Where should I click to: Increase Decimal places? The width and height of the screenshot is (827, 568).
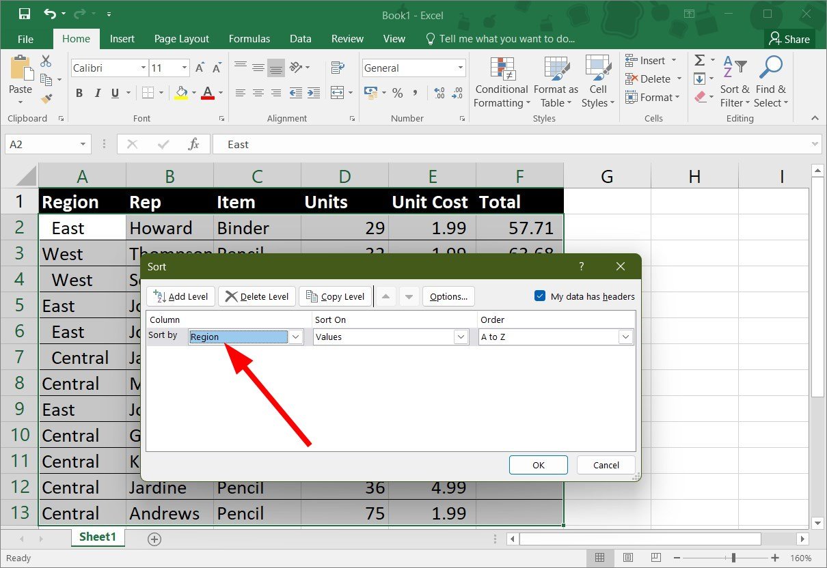click(x=439, y=93)
